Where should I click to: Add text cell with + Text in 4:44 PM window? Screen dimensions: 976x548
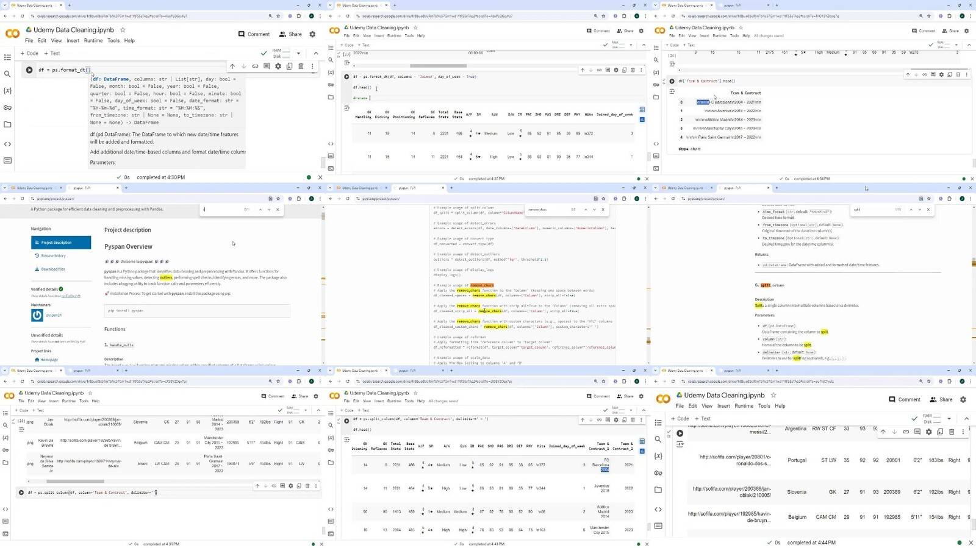tap(703, 419)
